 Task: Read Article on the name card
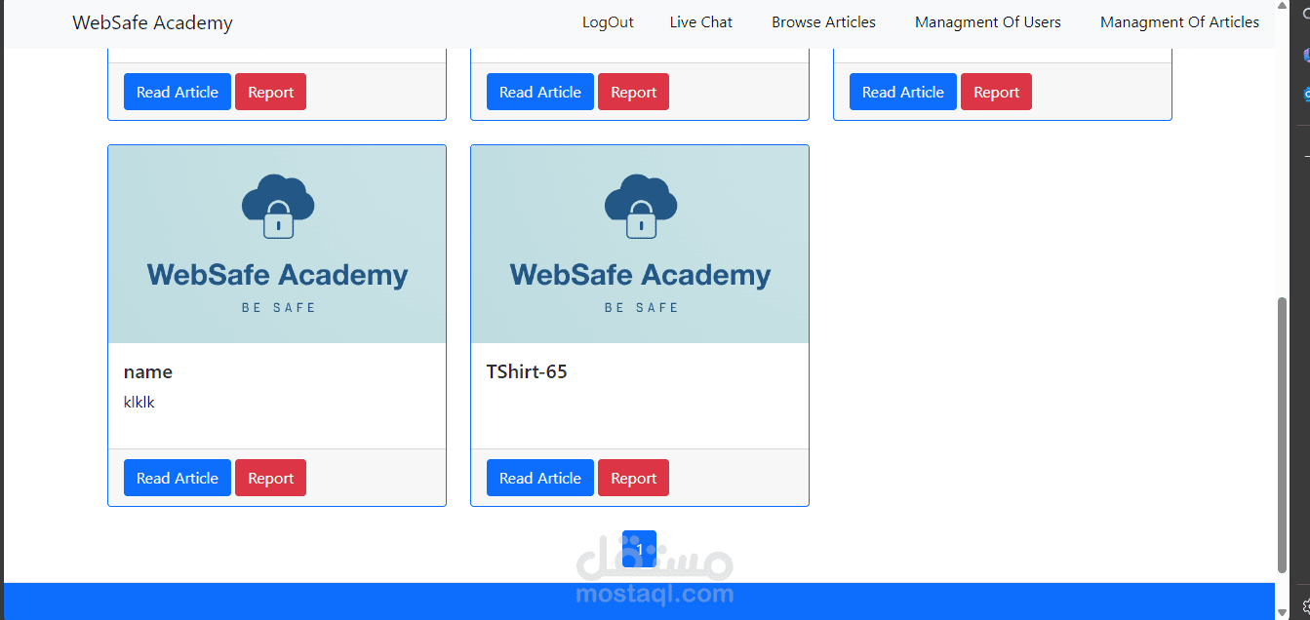click(178, 478)
